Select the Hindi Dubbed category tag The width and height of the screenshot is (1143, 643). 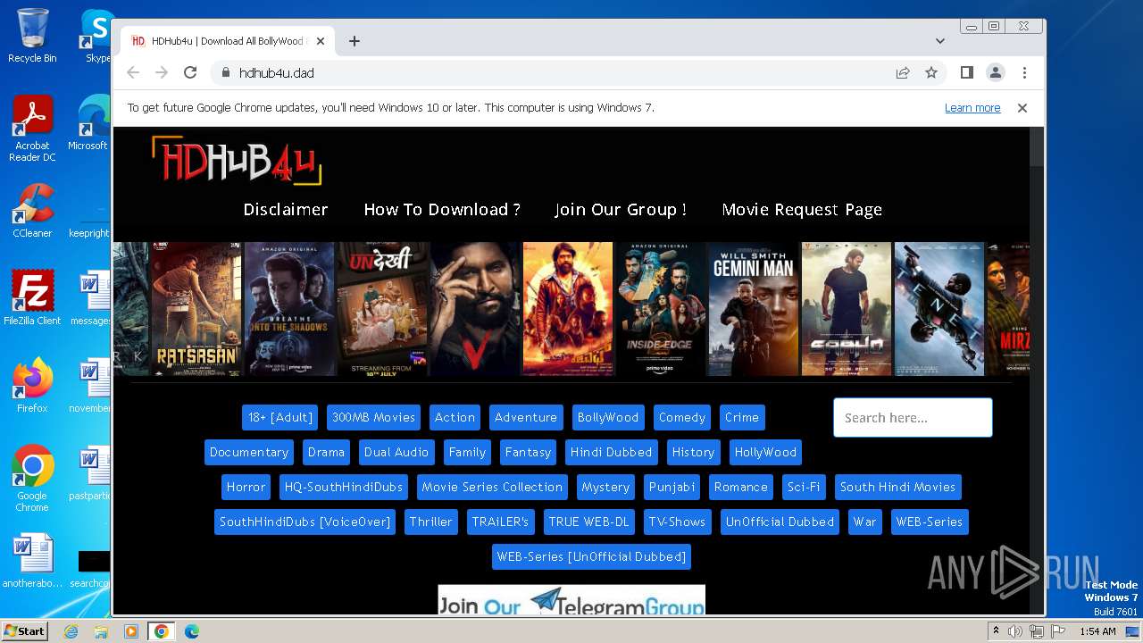(612, 452)
